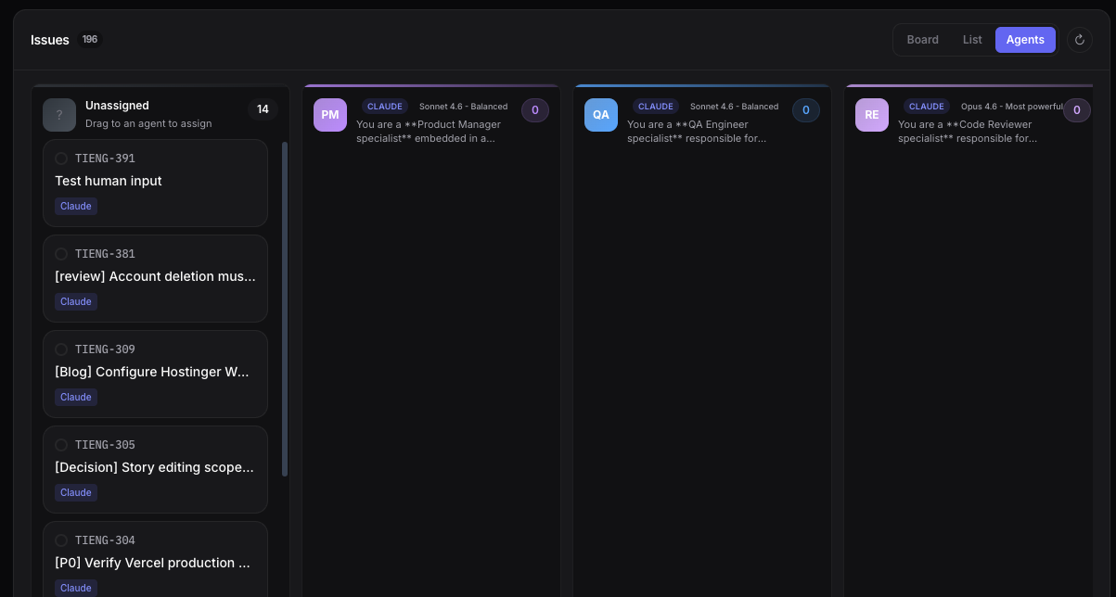The height and width of the screenshot is (597, 1116).
Task: Click the zero counter badge on the Code Reviewer card
Action: pyautogui.click(x=1077, y=110)
